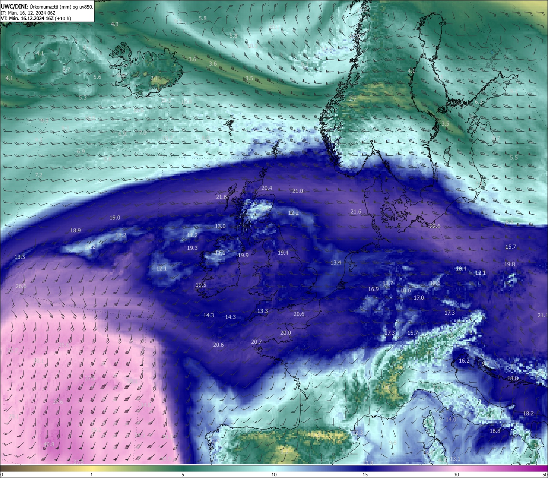
Task: Click the 13.5 value label
Action: (x=20, y=257)
